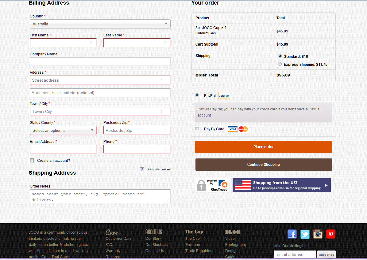This screenshot has width=367, height=260.
Task: Go to Our Stockists page
Action: point(156,245)
